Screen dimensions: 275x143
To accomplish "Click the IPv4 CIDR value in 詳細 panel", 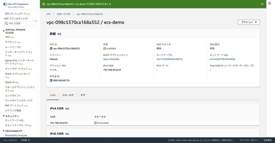I will 112,70.
